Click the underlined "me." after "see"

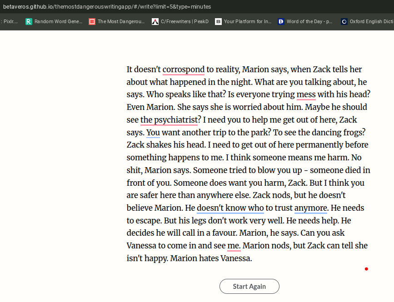point(234,246)
